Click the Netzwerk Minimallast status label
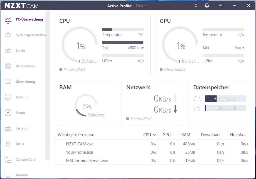Viewport: 256px width, 179px height. click(141, 119)
